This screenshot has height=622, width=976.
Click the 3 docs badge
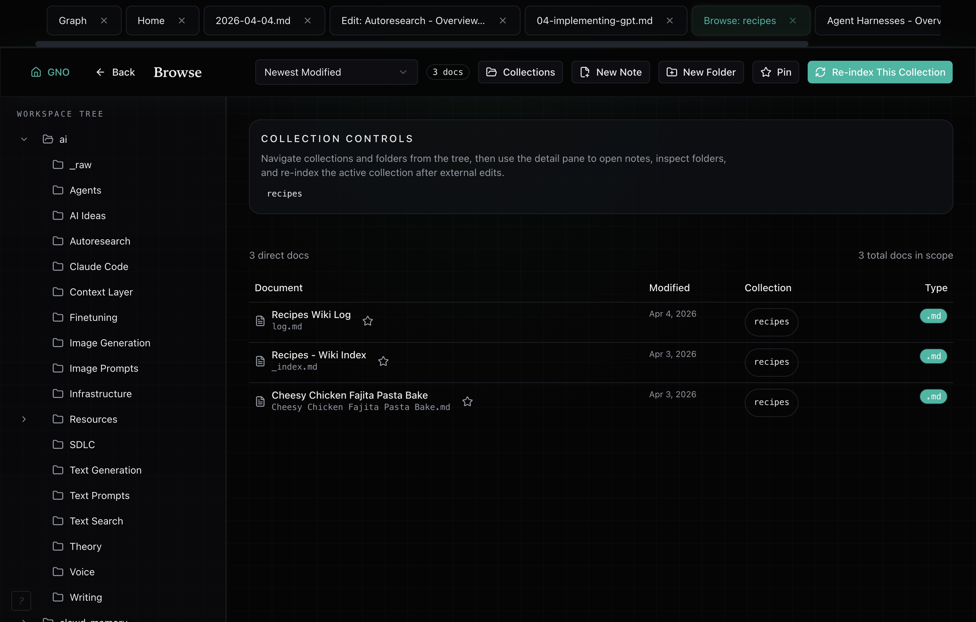click(448, 72)
